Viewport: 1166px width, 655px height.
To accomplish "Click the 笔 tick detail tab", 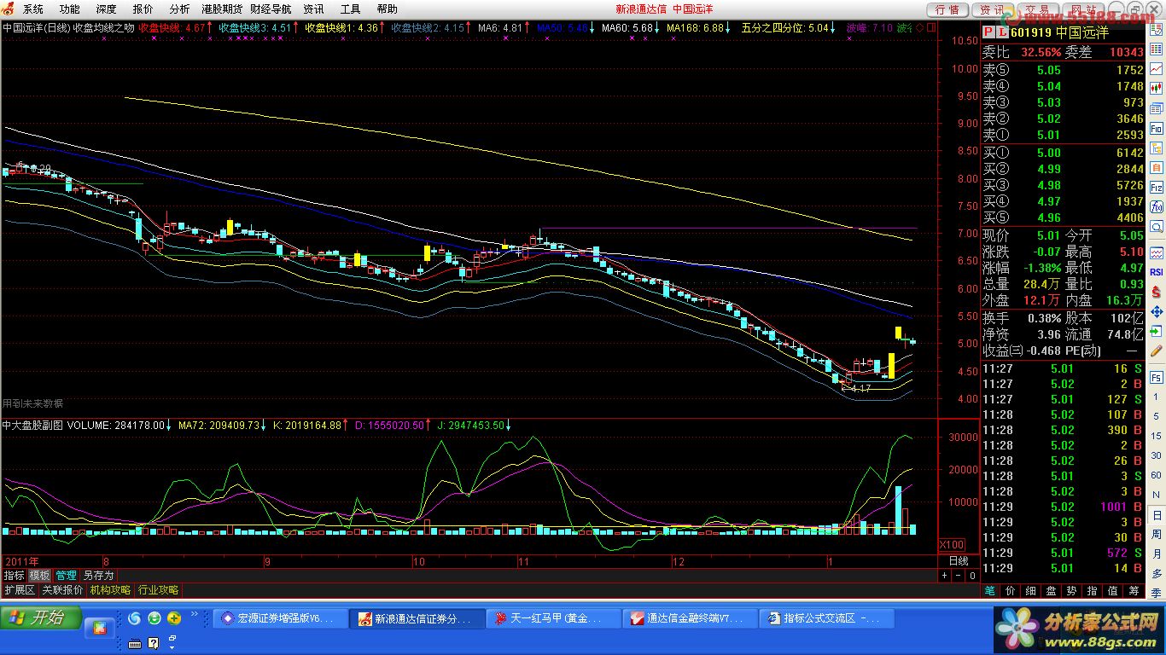I will pos(989,590).
